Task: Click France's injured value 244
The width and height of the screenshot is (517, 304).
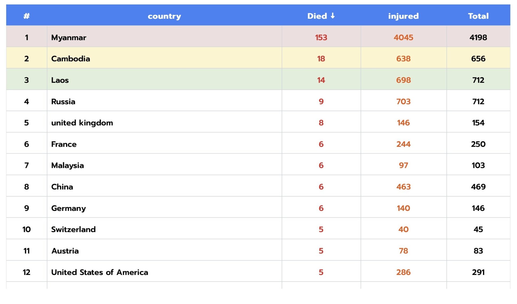Action: tap(403, 144)
